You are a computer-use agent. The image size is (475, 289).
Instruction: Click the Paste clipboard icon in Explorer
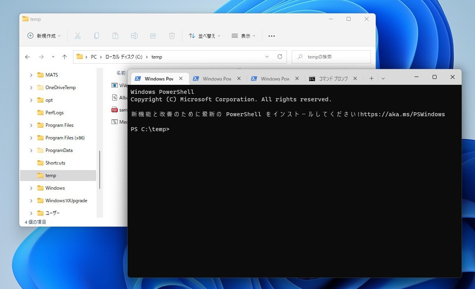115,36
